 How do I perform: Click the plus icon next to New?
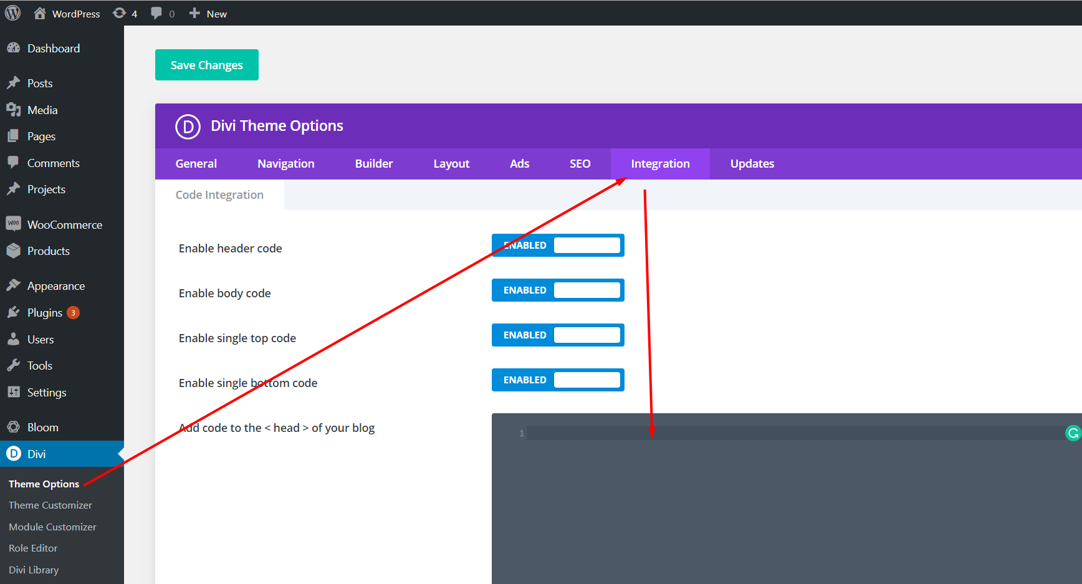pyautogui.click(x=194, y=13)
